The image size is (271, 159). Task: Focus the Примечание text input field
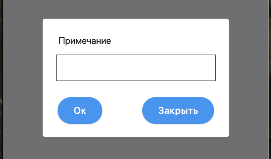136,68
